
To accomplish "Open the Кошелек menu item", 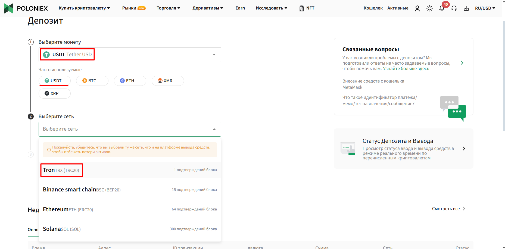I will [373, 8].
